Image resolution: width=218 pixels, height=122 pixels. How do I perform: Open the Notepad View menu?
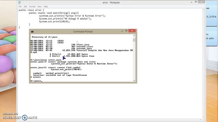[40, 6]
